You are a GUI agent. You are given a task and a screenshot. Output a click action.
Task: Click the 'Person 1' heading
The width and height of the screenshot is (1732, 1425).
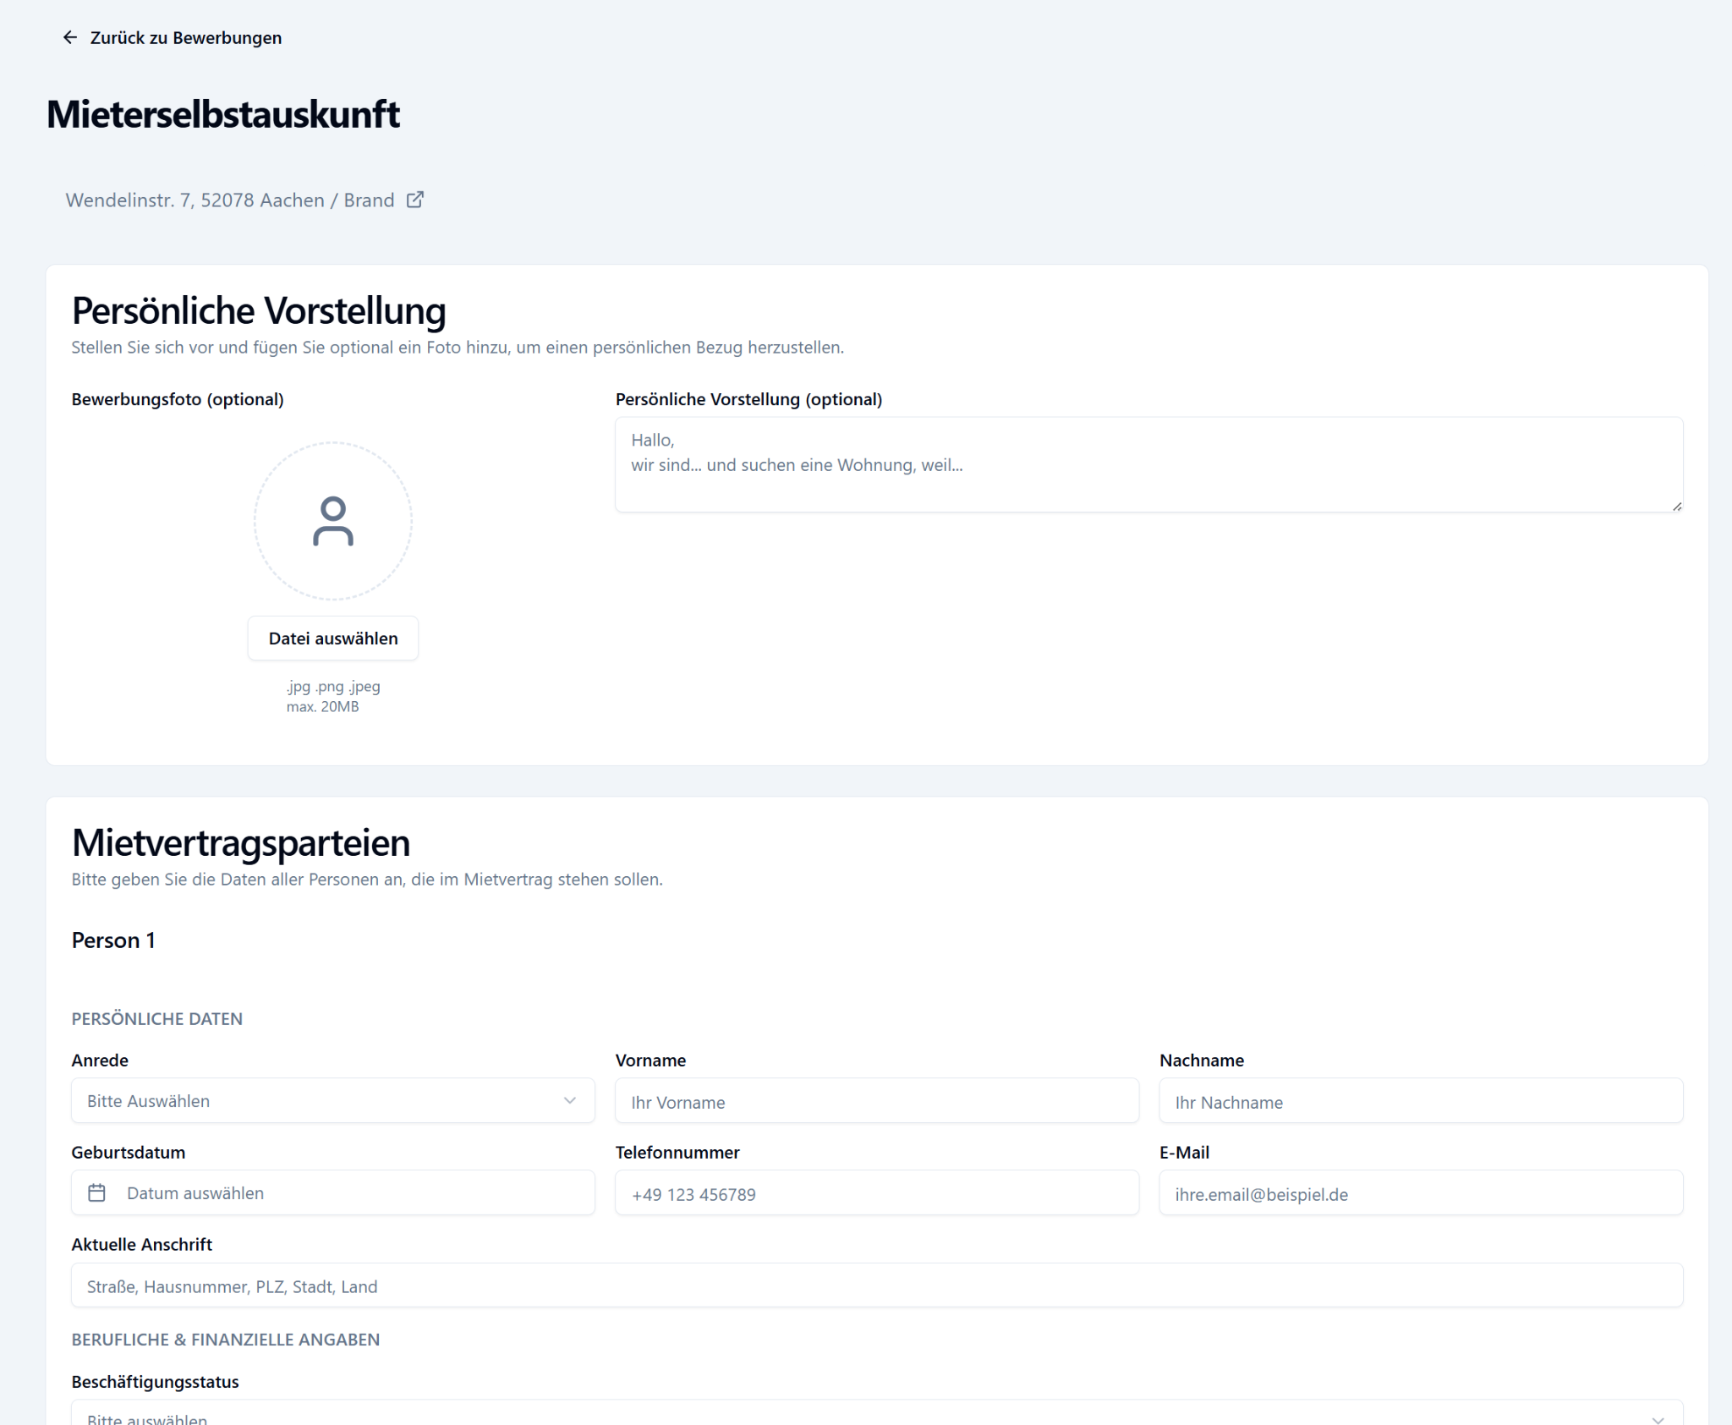[113, 940]
